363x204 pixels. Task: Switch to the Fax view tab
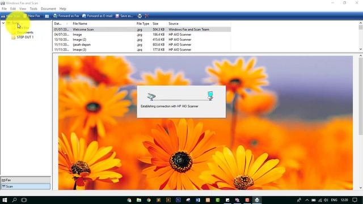coord(26,180)
